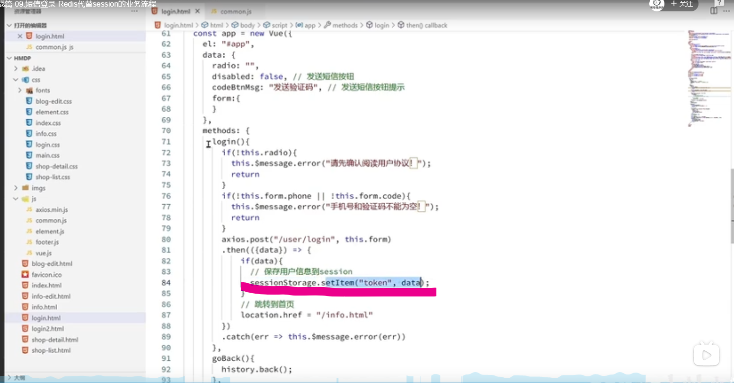The width and height of the screenshot is (734, 383).
Task: Collapse the js folder
Action: (x=16, y=199)
